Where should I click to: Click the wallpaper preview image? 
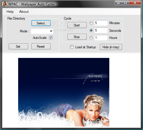tap(64, 92)
